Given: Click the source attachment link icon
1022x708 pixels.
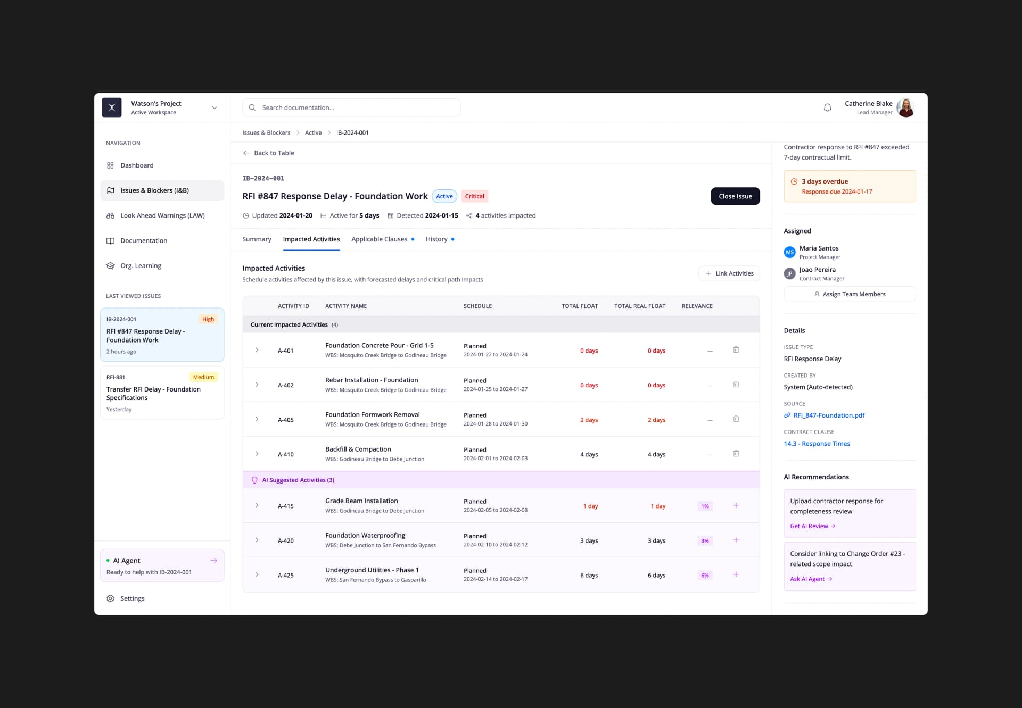Looking at the screenshot, I should click(x=787, y=415).
